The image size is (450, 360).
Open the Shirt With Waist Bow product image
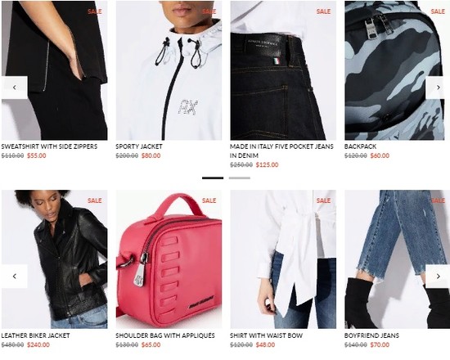tap(283, 259)
